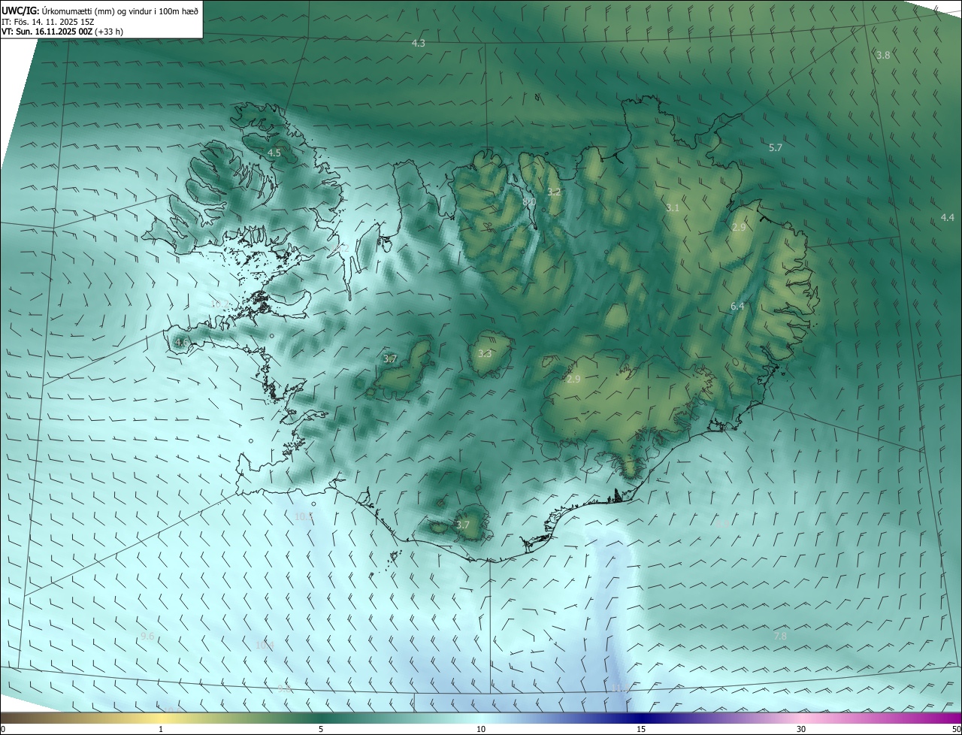Screen dimensions: 962x735
Task: Click the 3.8 value label
Action: pyautogui.click(x=883, y=56)
